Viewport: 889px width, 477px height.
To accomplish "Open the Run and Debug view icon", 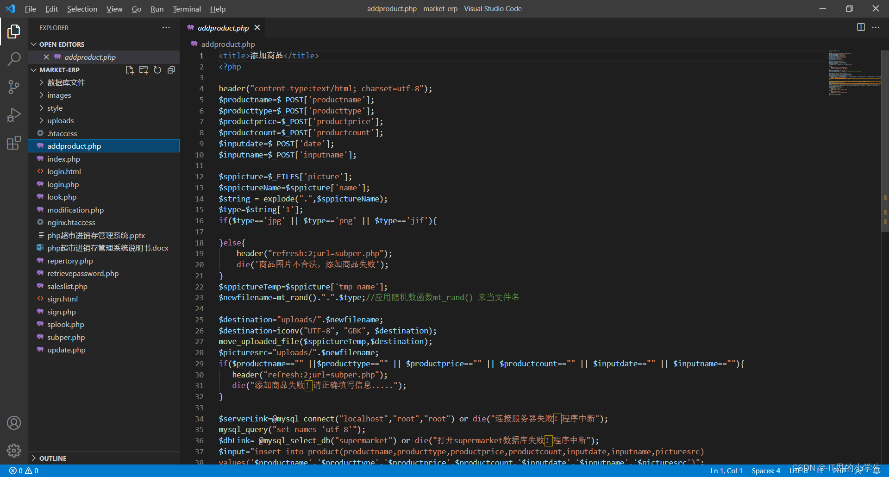I will tap(14, 114).
